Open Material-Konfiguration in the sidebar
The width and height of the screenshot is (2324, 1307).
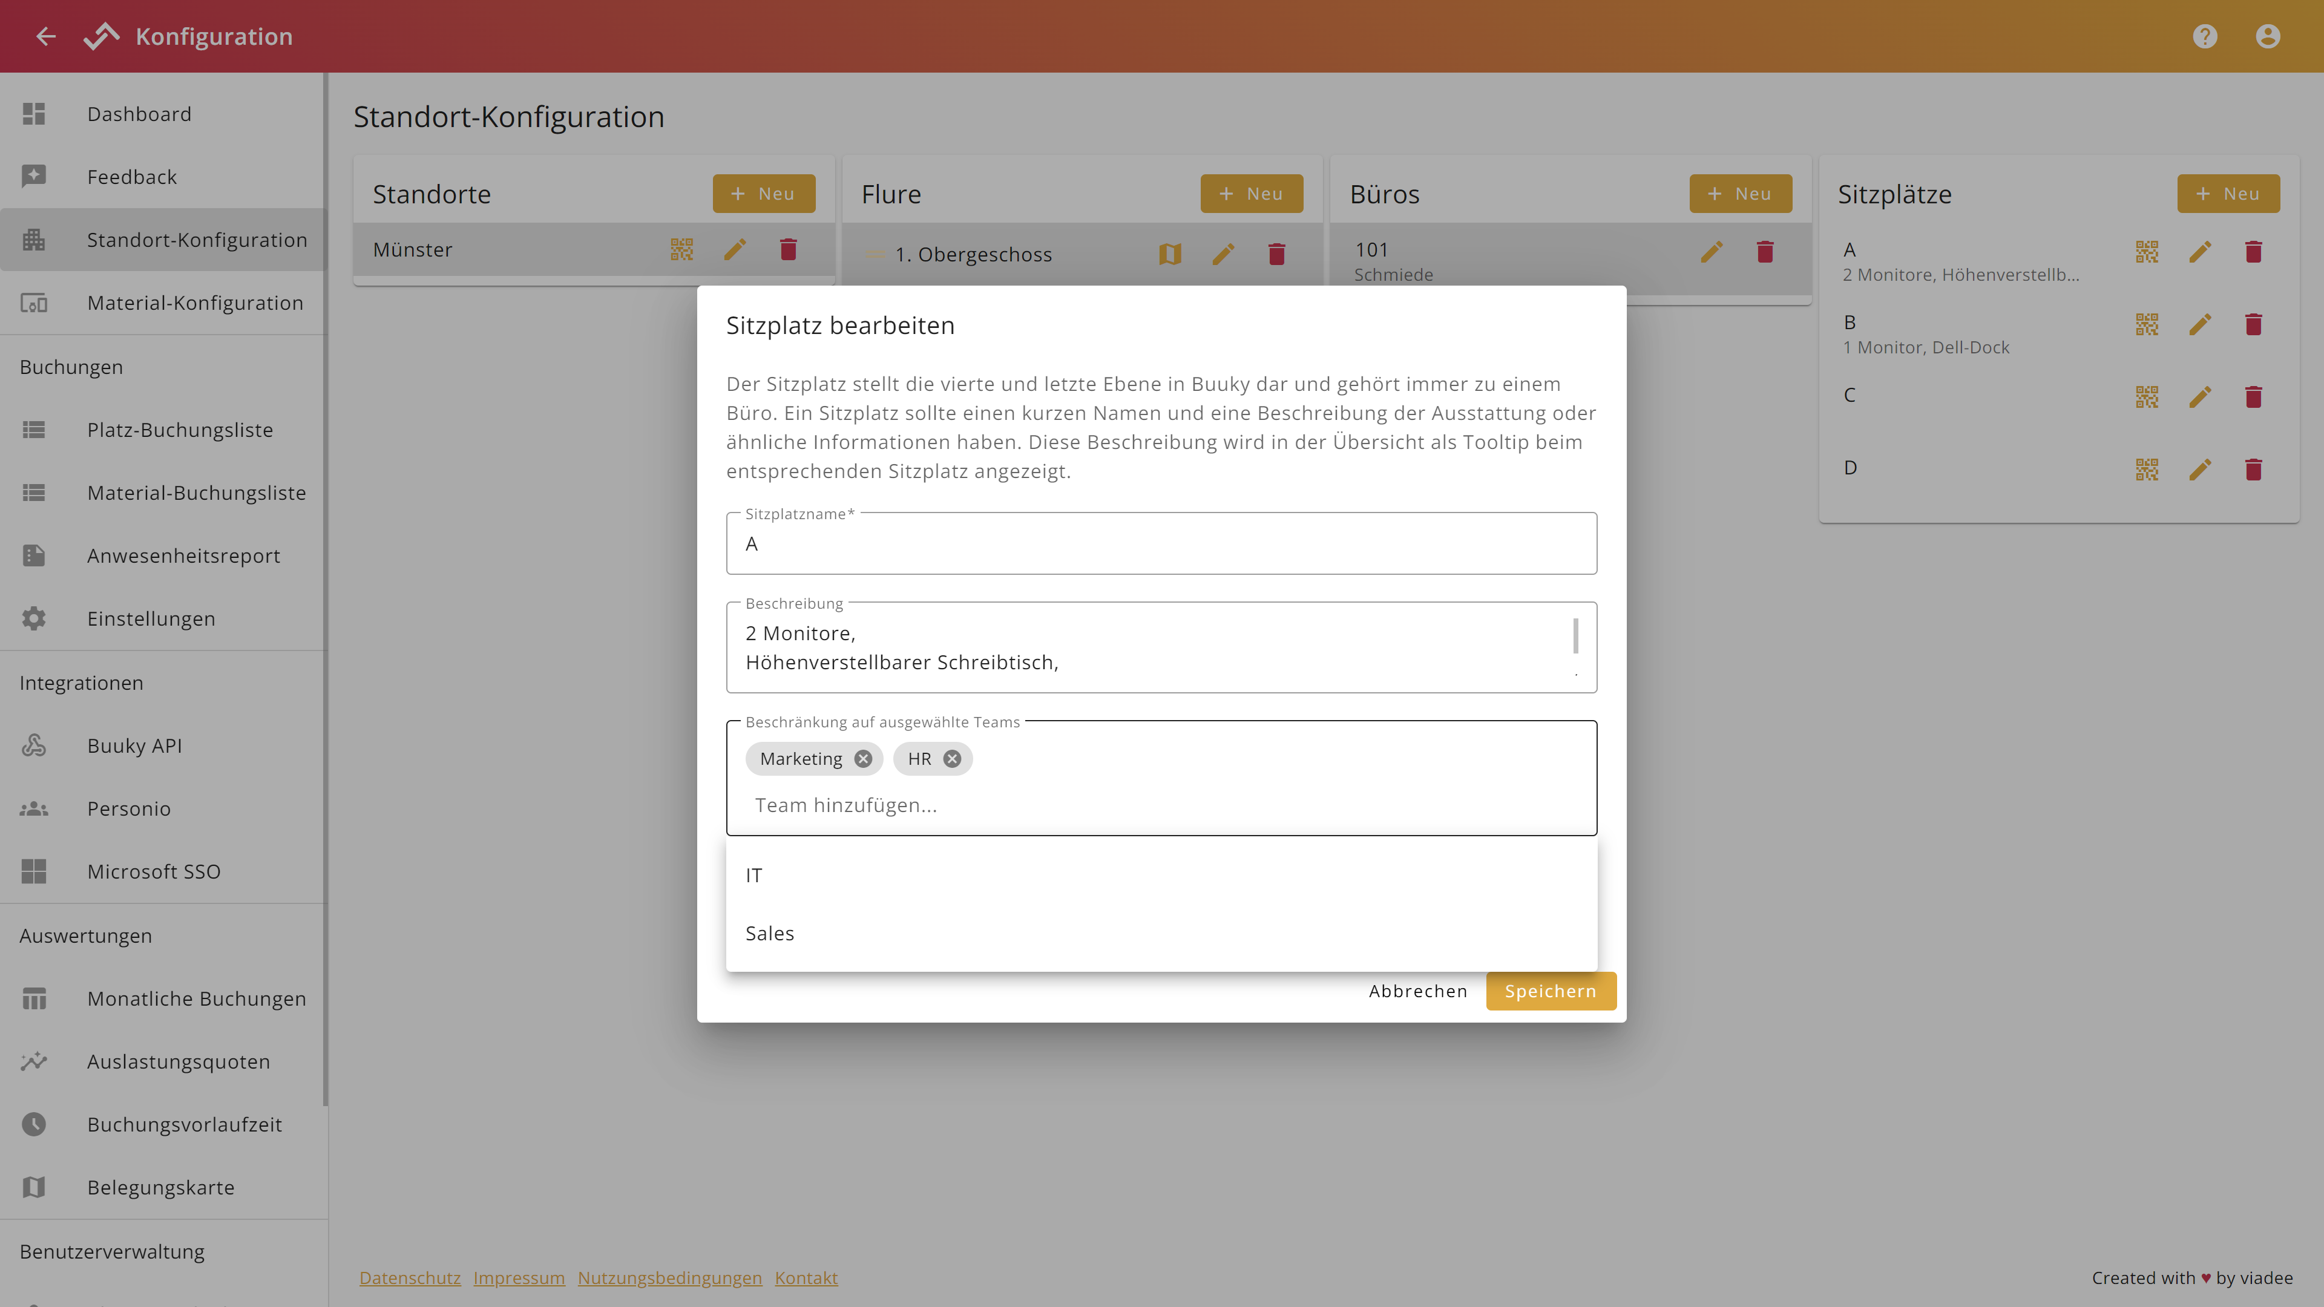coord(162,303)
